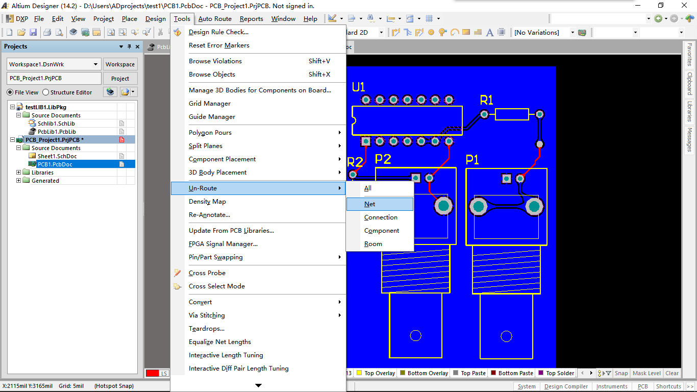Click the Workspace button

(x=120, y=64)
